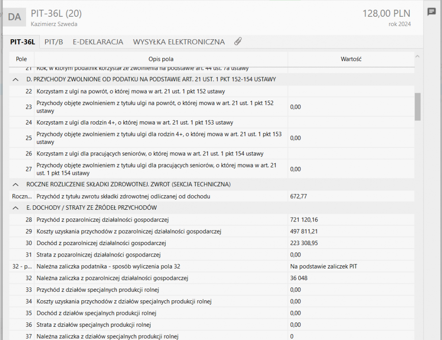Click the DA document avatar
The height and width of the screenshot is (340, 442).
(x=15, y=17)
